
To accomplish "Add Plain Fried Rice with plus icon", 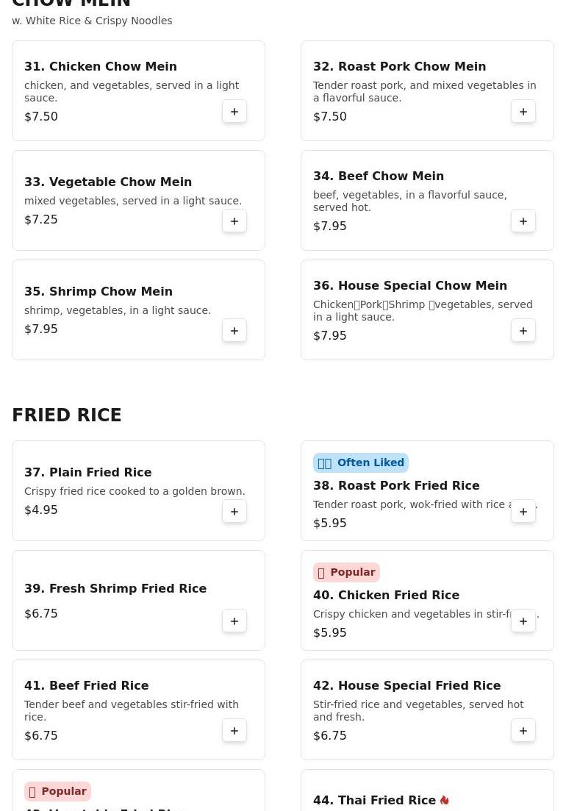I will coord(234,512).
